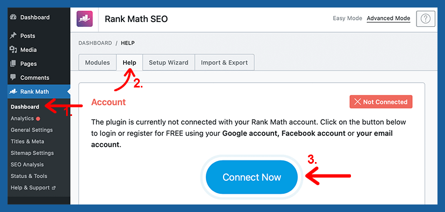Go to DASHBOARD breadcrumb link
This screenshot has width=445, height=212.
(x=95, y=43)
